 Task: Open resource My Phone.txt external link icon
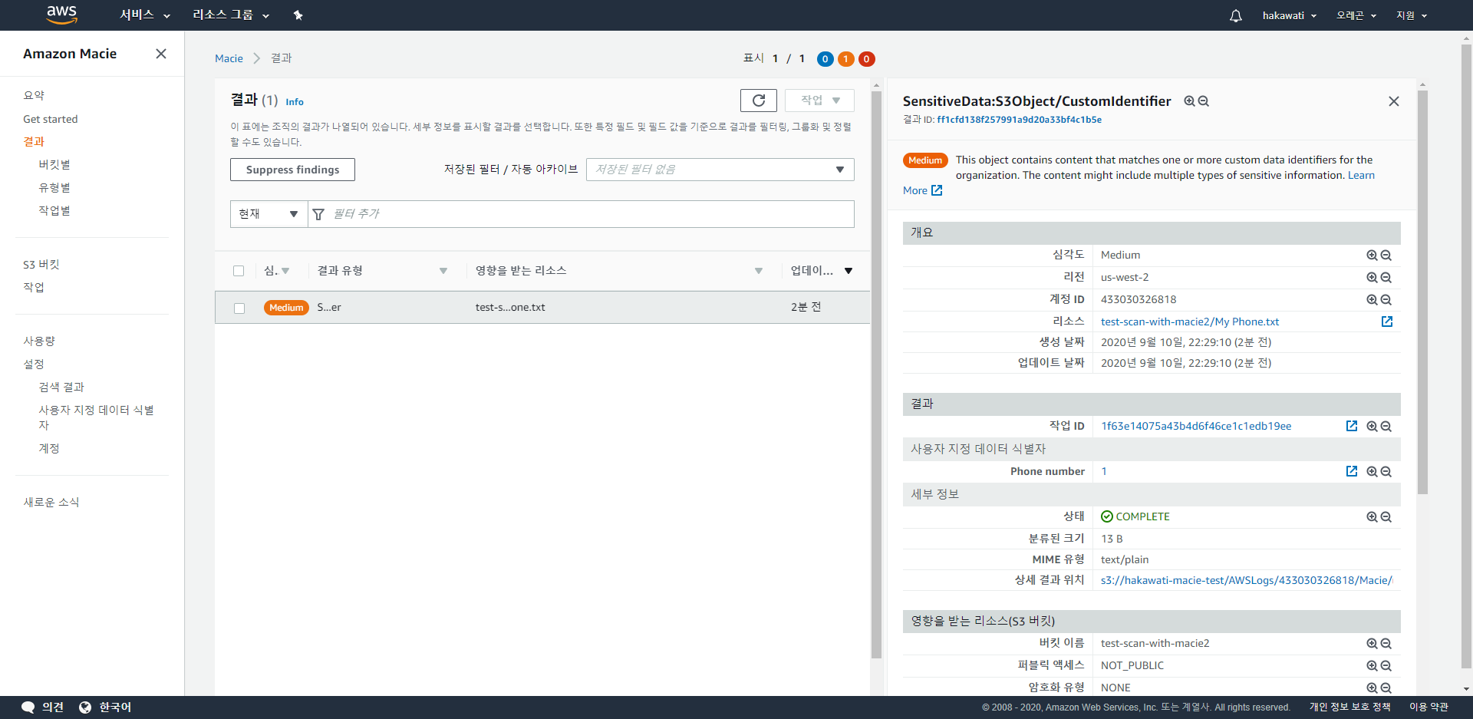(x=1387, y=322)
